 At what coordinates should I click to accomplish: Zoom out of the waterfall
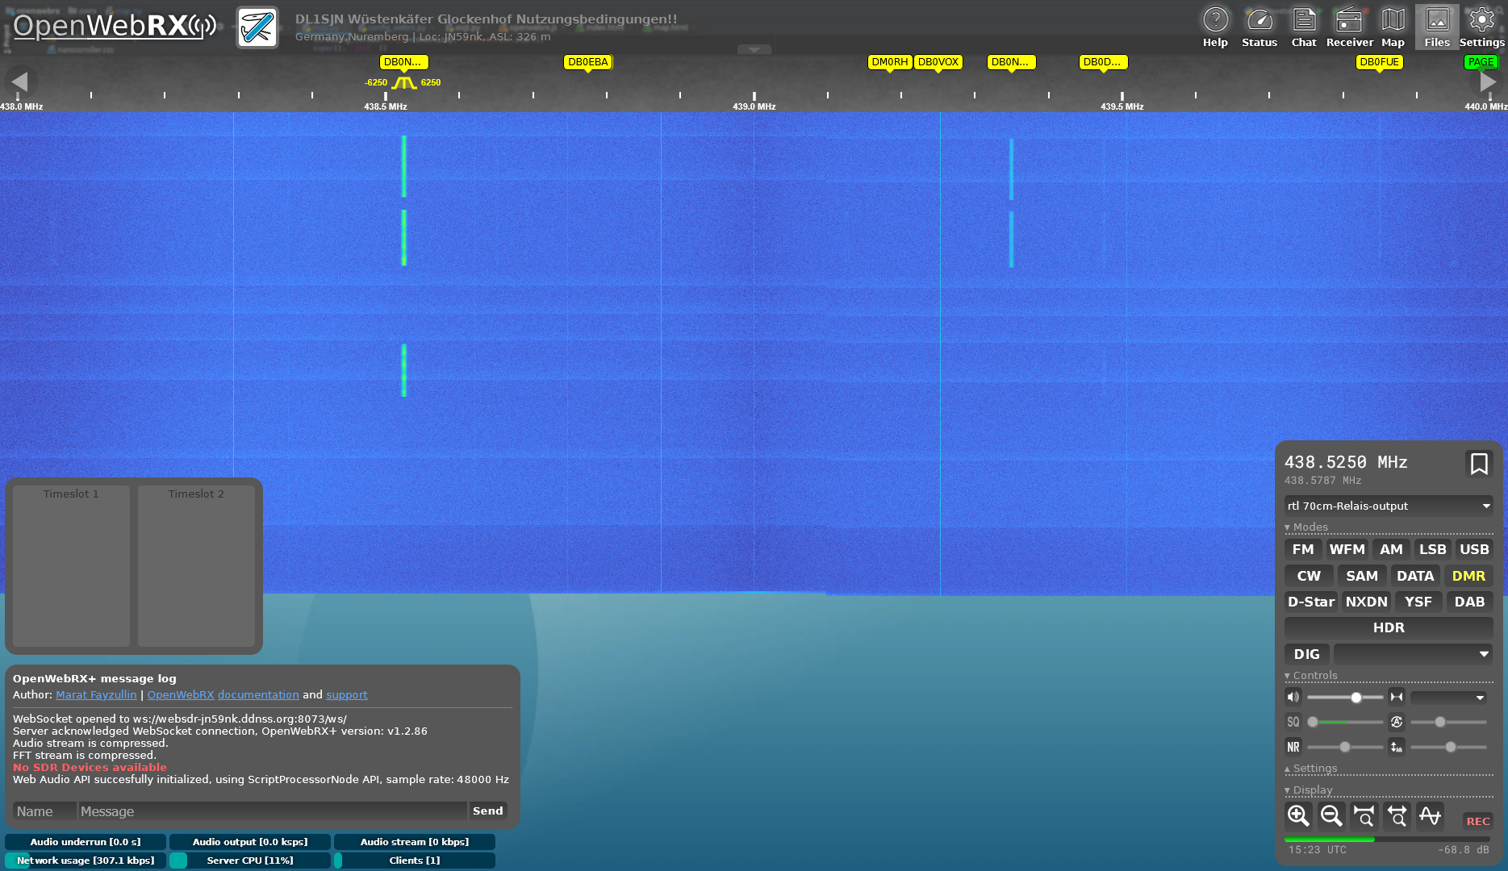pos(1330,816)
